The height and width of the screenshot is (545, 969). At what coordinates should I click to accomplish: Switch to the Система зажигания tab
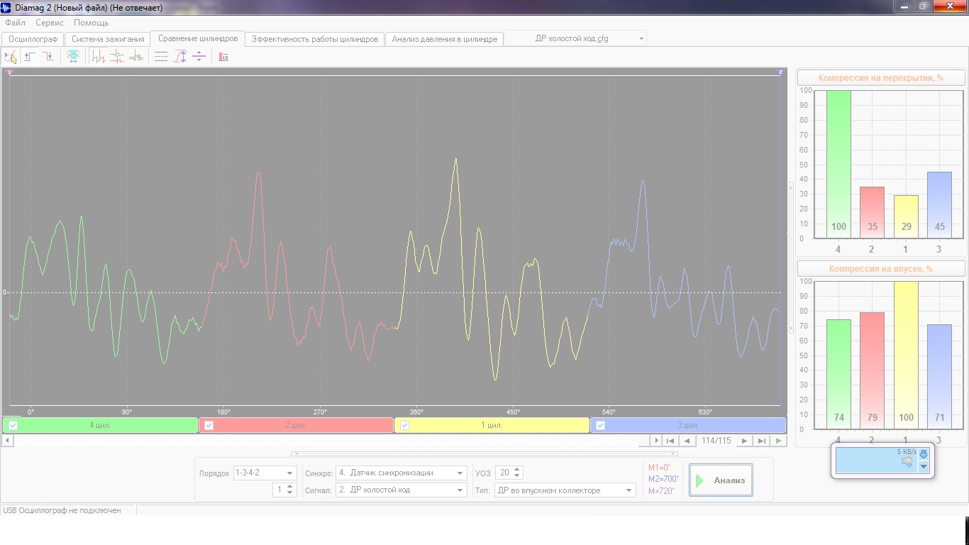pyautogui.click(x=108, y=39)
